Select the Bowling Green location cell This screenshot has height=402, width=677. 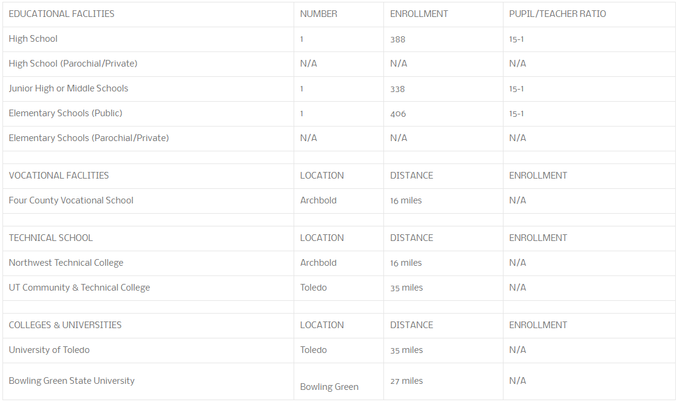tap(329, 387)
